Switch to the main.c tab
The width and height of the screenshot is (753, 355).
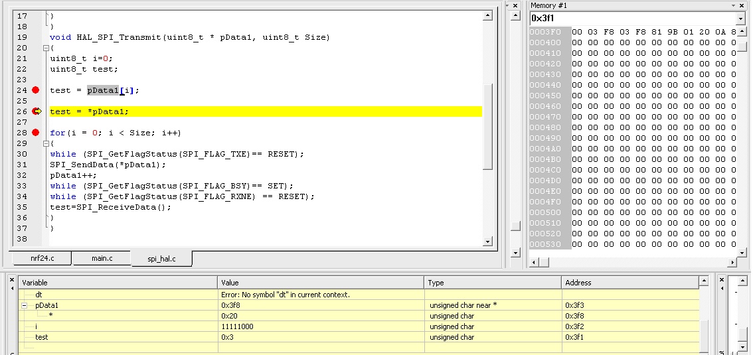pyautogui.click(x=102, y=258)
